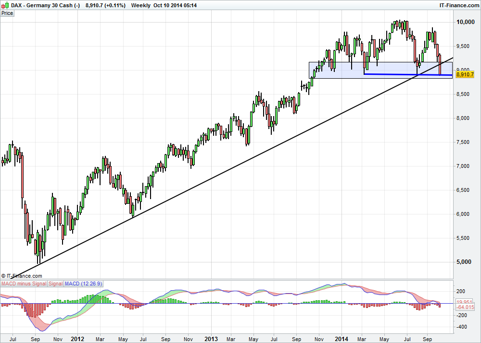This screenshot has width=481, height=343.
Task: Open the MACD (12 26 9) settings label
Action: [83, 284]
